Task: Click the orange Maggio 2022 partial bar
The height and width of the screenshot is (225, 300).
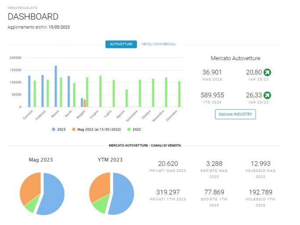Action: (85, 103)
